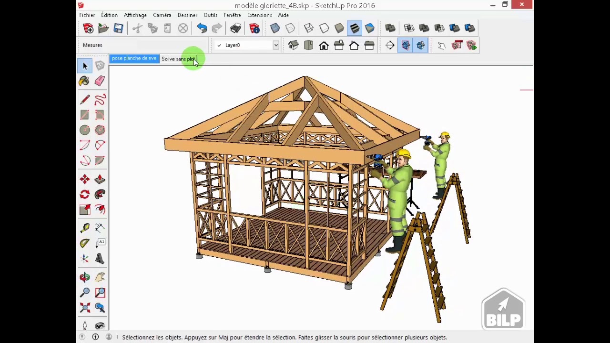Switch to "Solive sans plot" scene tab
Screen dimensions: 610x343
tap(178, 59)
